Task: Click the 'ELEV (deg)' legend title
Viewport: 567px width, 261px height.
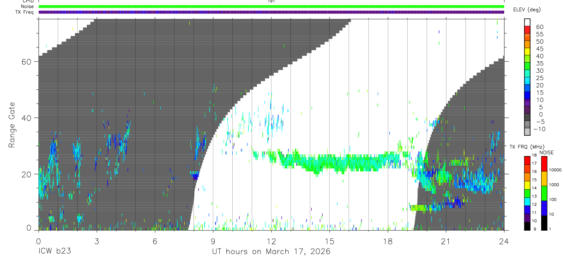Action: 527,10
